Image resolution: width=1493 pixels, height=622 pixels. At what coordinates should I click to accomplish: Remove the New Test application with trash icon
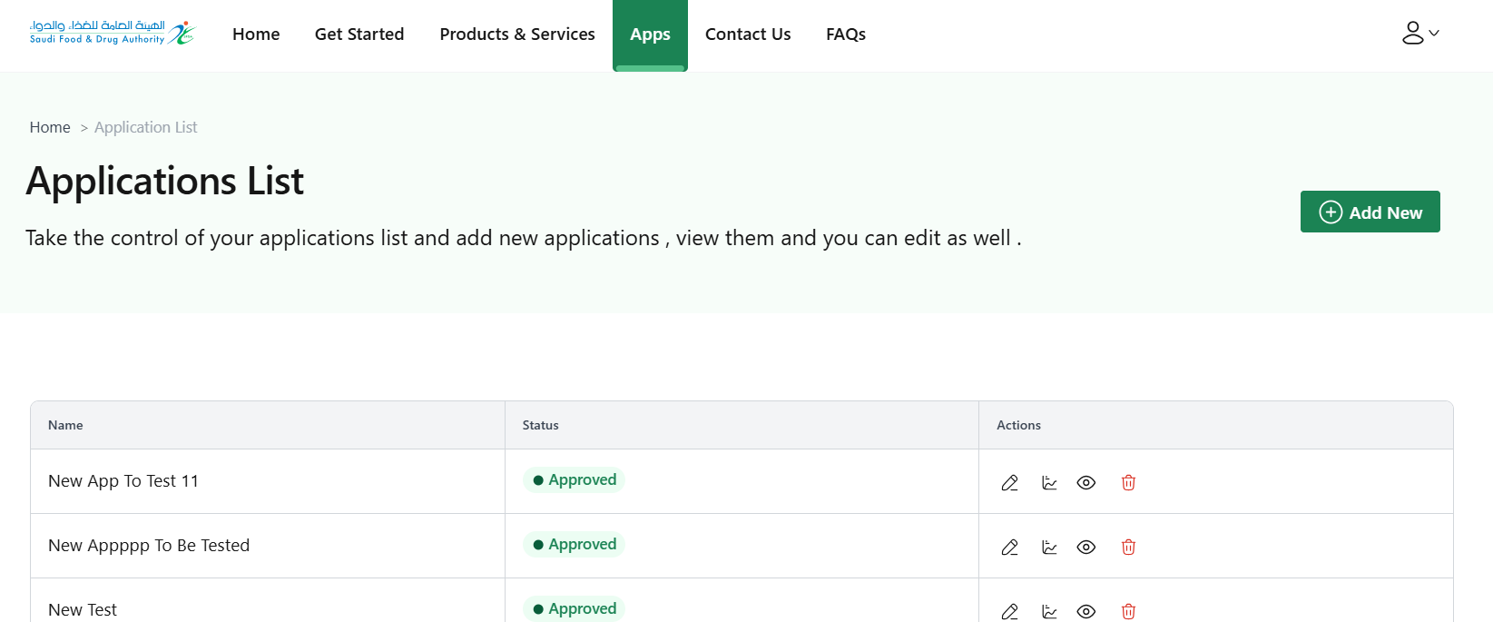pyautogui.click(x=1128, y=611)
